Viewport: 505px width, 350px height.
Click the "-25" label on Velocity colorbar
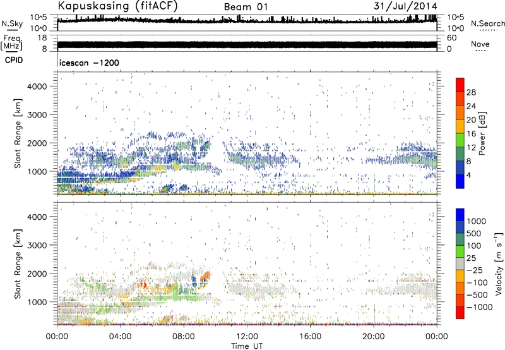pyautogui.click(x=474, y=270)
